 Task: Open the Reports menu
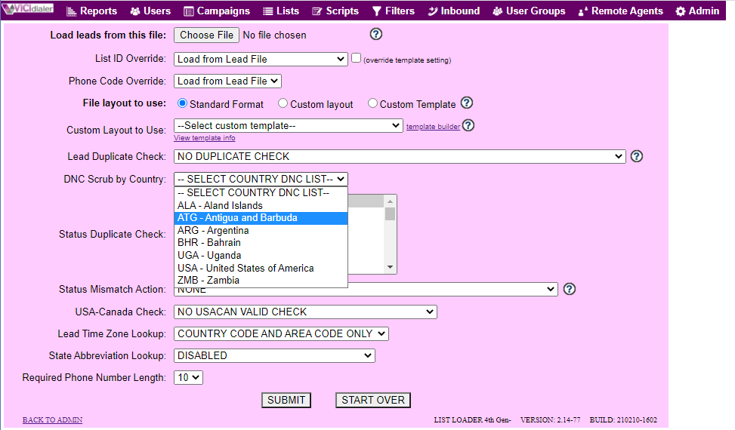coord(92,11)
